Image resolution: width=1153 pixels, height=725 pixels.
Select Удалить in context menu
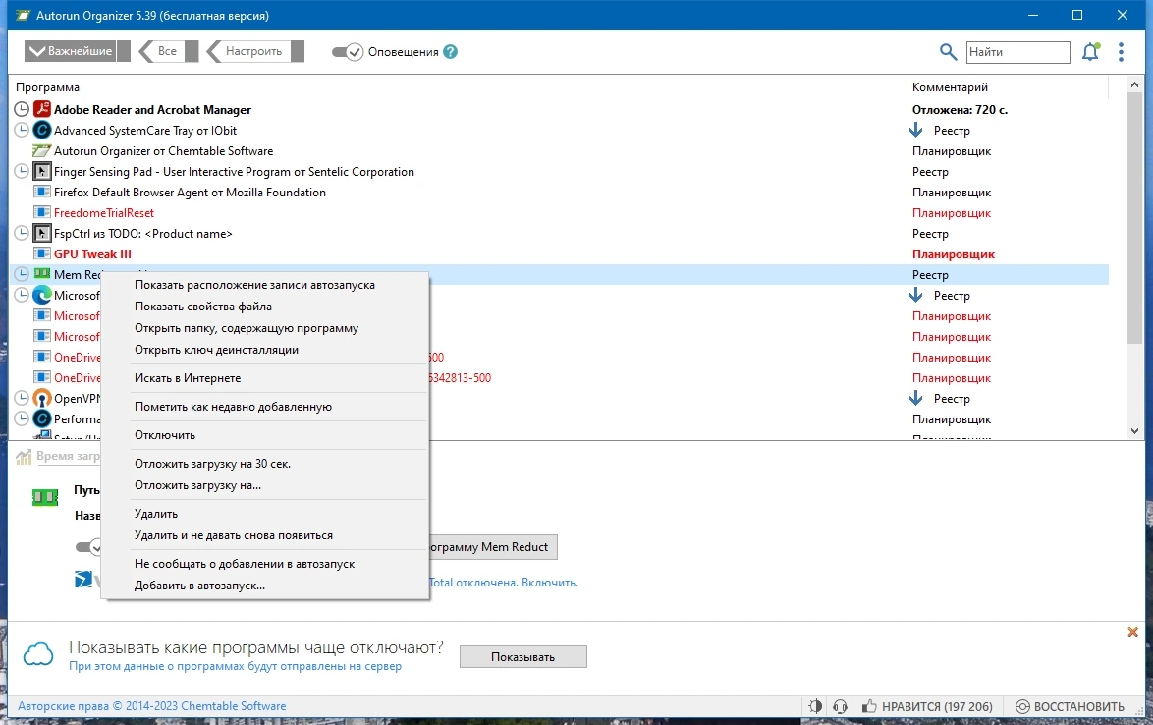pos(156,514)
